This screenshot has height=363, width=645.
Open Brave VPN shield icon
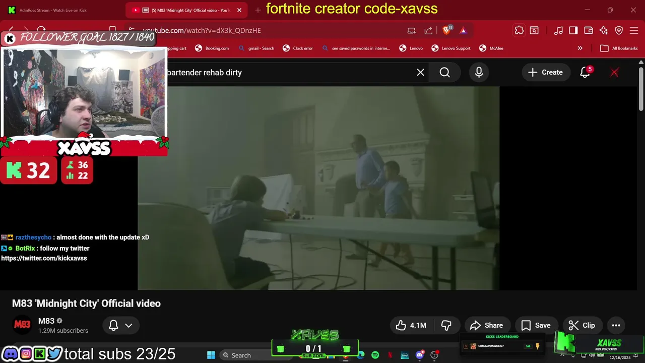619,30
